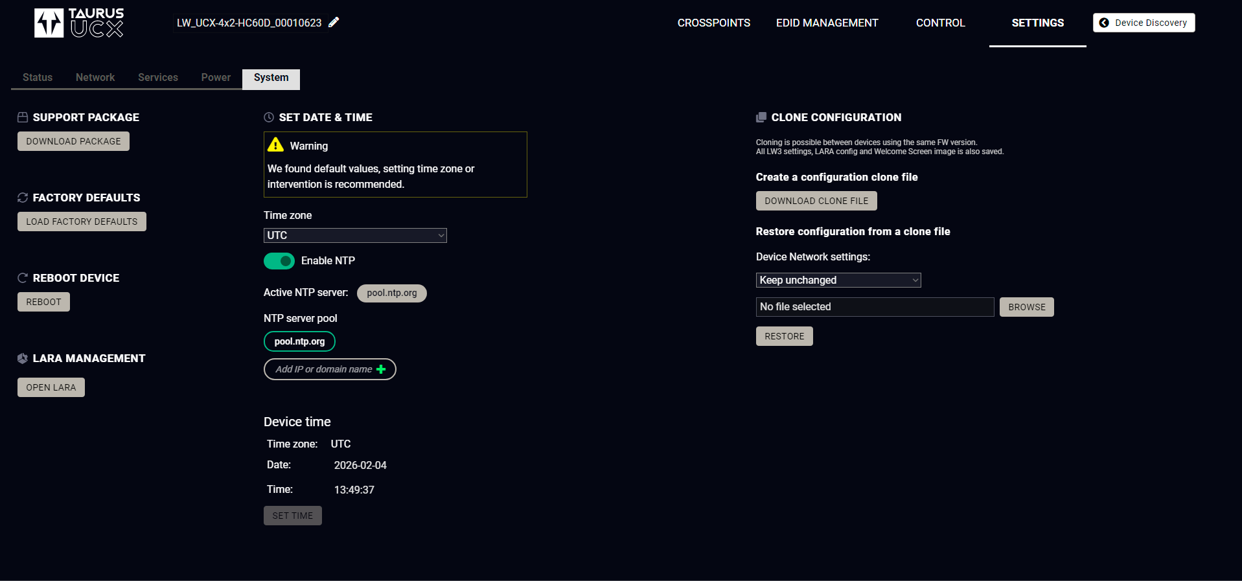The height and width of the screenshot is (581, 1242).
Task: Click the device name LW_UCX-4x2-HC60D_00010623
Action: (x=249, y=23)
